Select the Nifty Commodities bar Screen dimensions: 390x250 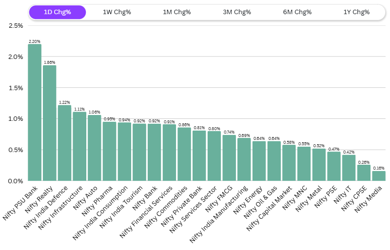(184, 154)
